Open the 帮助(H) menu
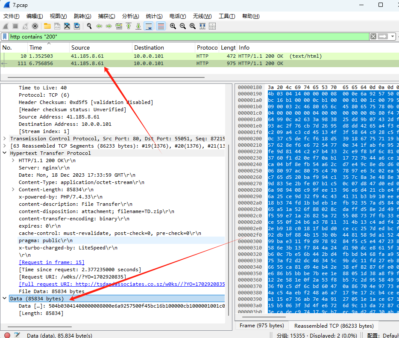Viewport: 399px width, 338px height. click(251, 16)
